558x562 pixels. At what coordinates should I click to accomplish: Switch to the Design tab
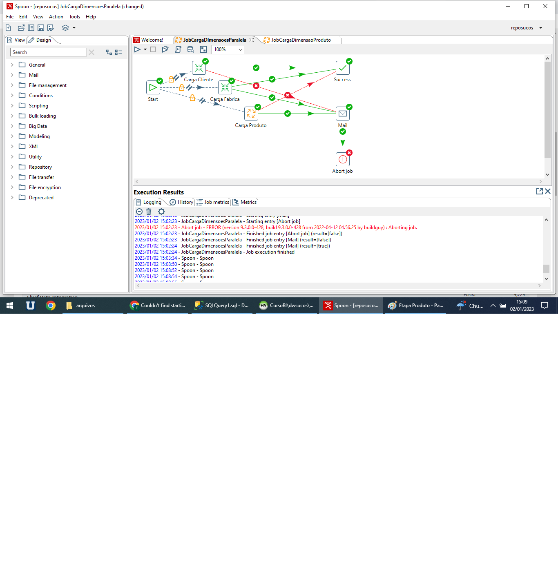[x=40, y=40]
